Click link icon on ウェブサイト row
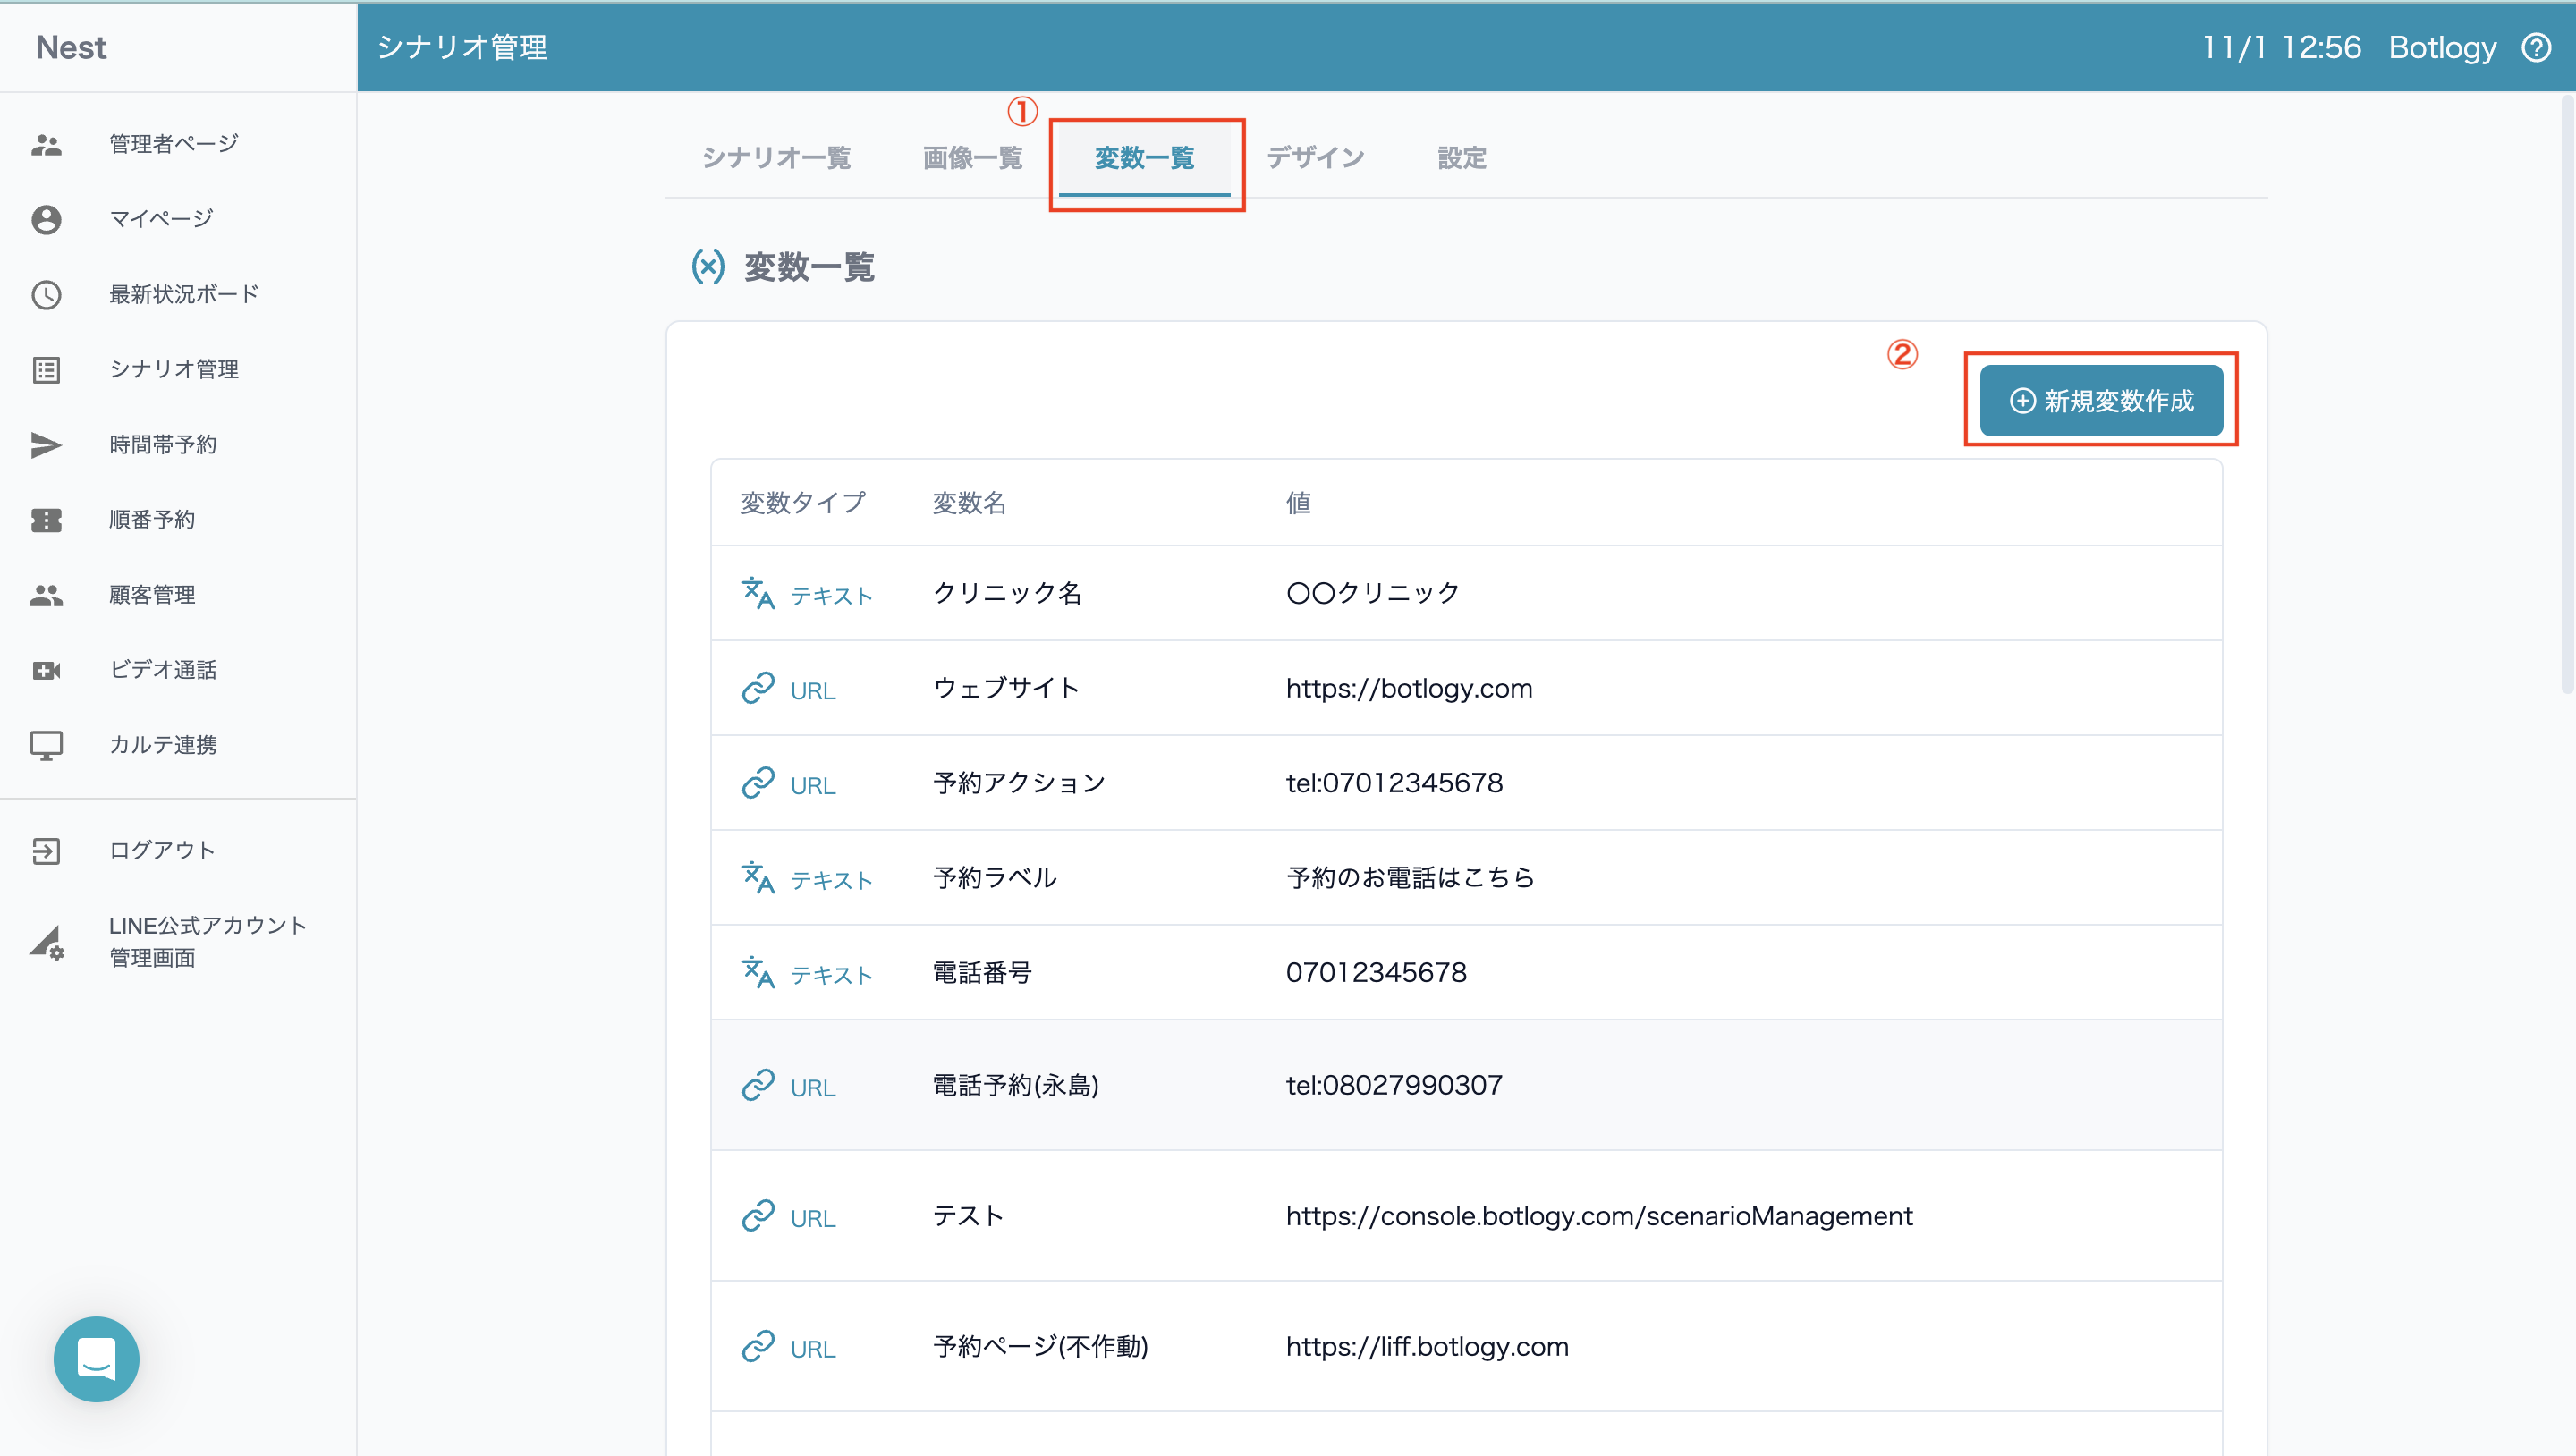 point(758,688)
